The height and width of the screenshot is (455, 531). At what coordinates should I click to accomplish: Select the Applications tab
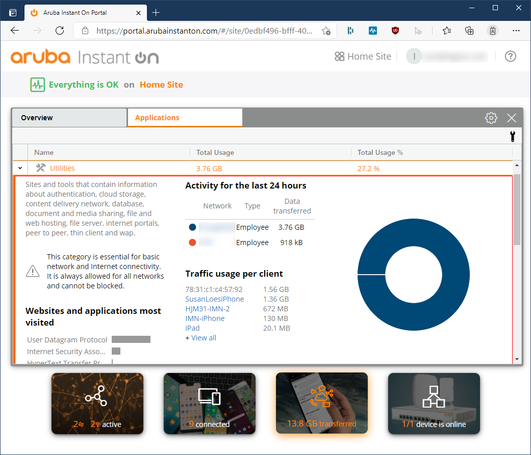pyautogui.click(x=185, y=118)
